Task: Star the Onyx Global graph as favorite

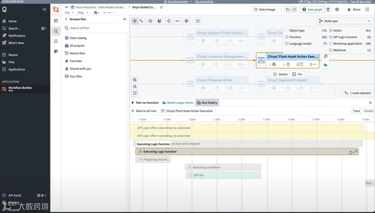Action: (x=161, y=7)
